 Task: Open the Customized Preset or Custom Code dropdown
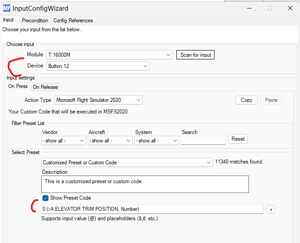(x=127, y=163)
